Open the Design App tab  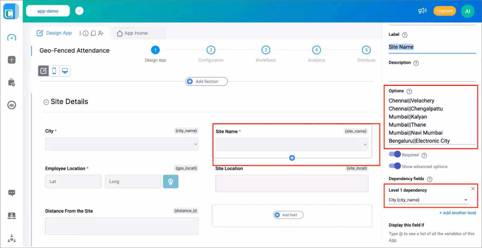coord(54,33)
